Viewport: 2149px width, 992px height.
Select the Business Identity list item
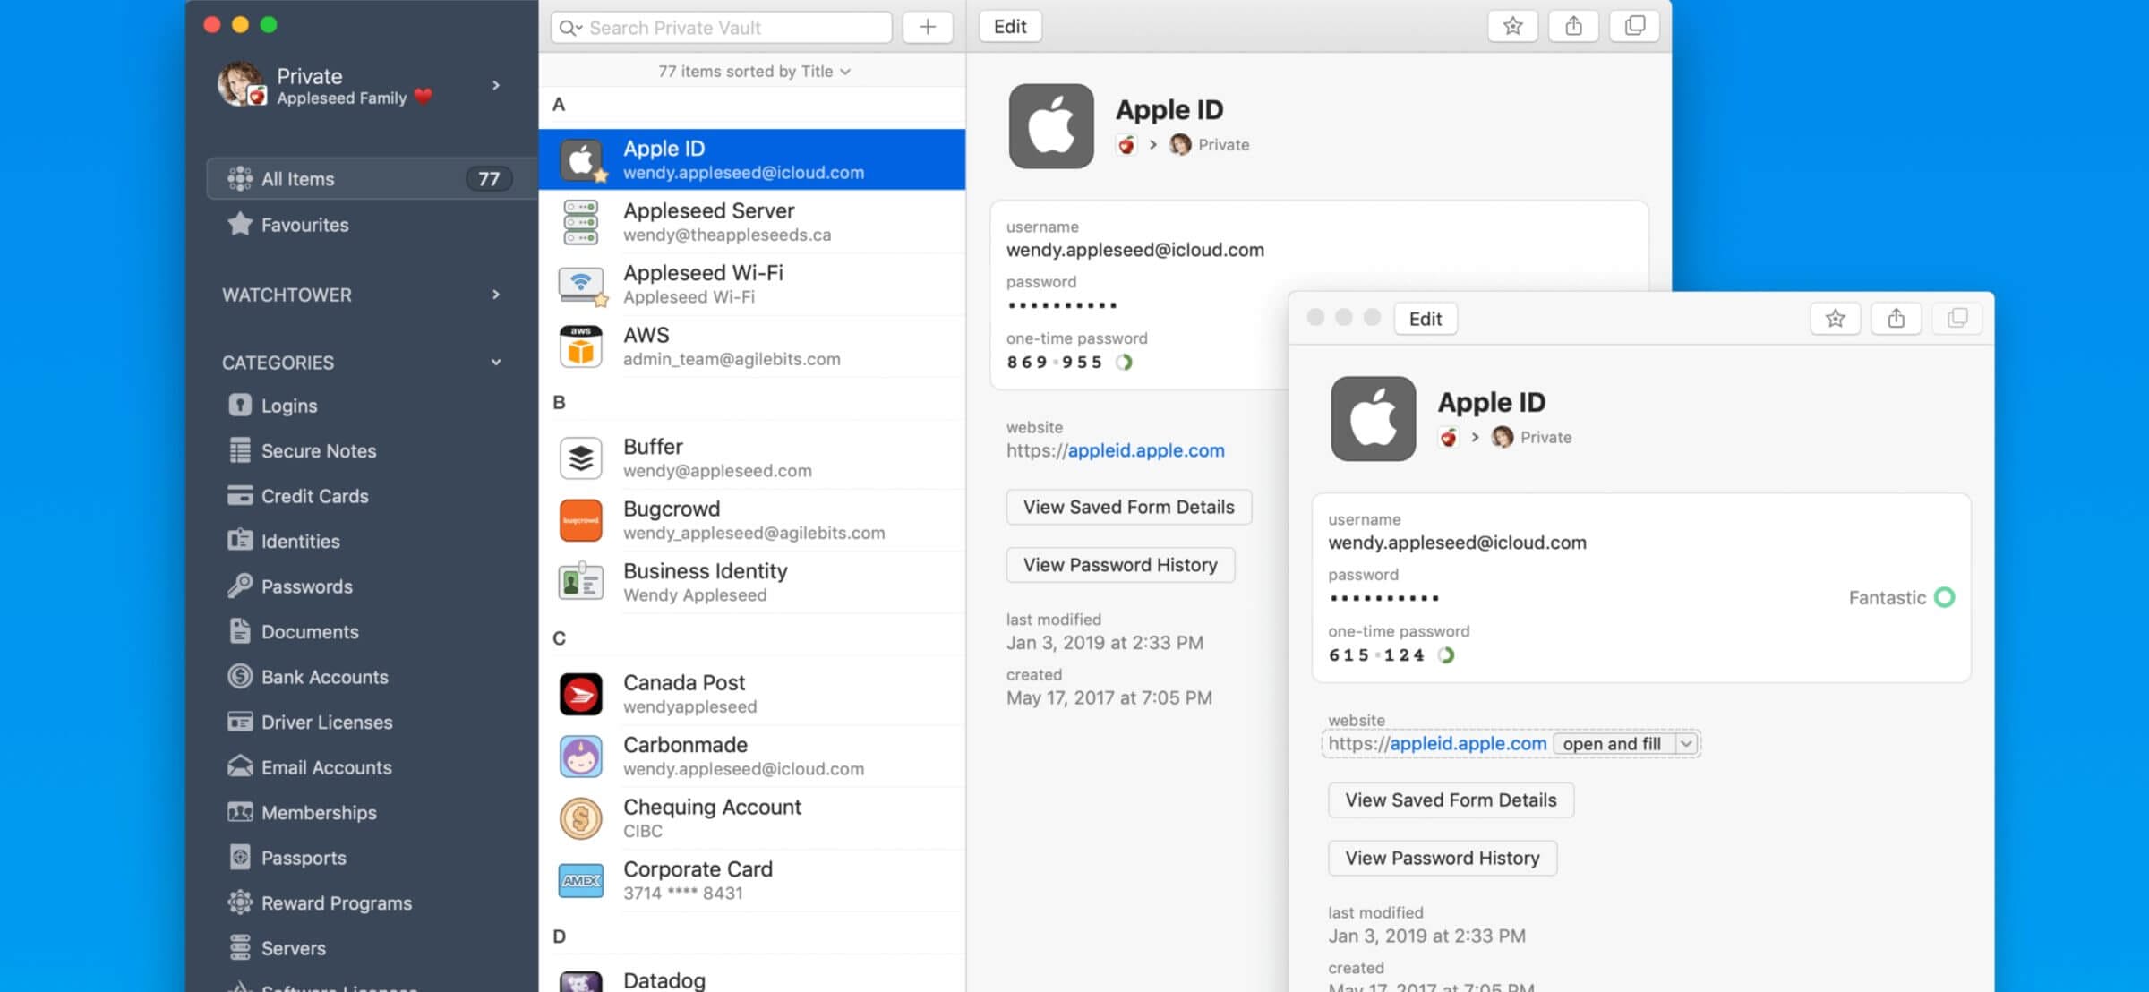(752, 582)
